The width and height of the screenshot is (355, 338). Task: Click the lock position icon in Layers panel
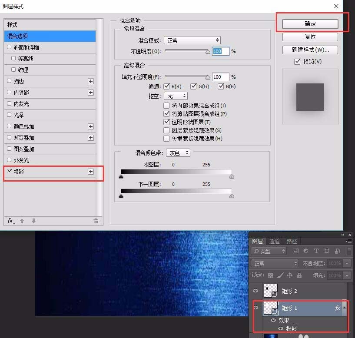coord(290,275)
